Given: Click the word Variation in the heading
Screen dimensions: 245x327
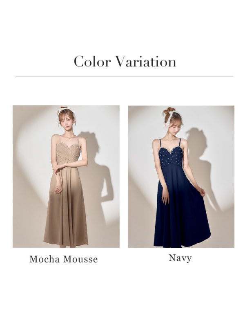Looking at the screenshot, I should tap(146, 62).
